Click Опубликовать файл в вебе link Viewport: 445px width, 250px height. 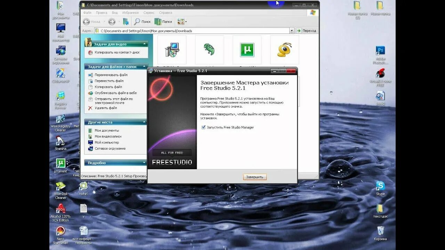115,93
